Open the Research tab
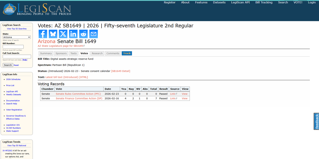Screen dimensions: 319x159 [97, 53]
